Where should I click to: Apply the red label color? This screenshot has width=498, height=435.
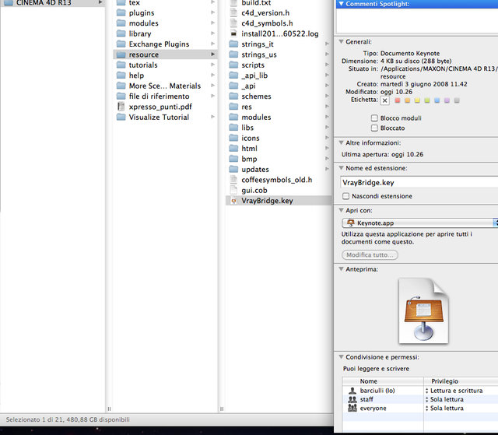point(398,100)
